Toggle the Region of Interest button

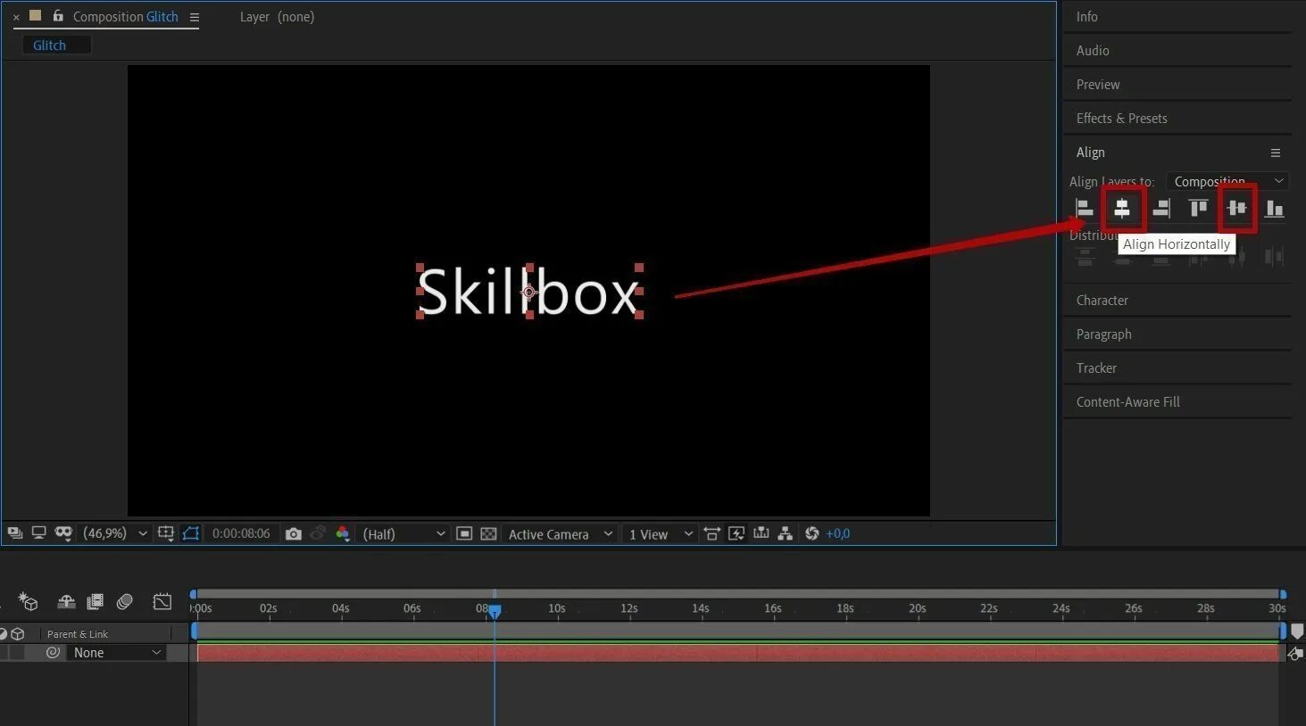[464, 533]
